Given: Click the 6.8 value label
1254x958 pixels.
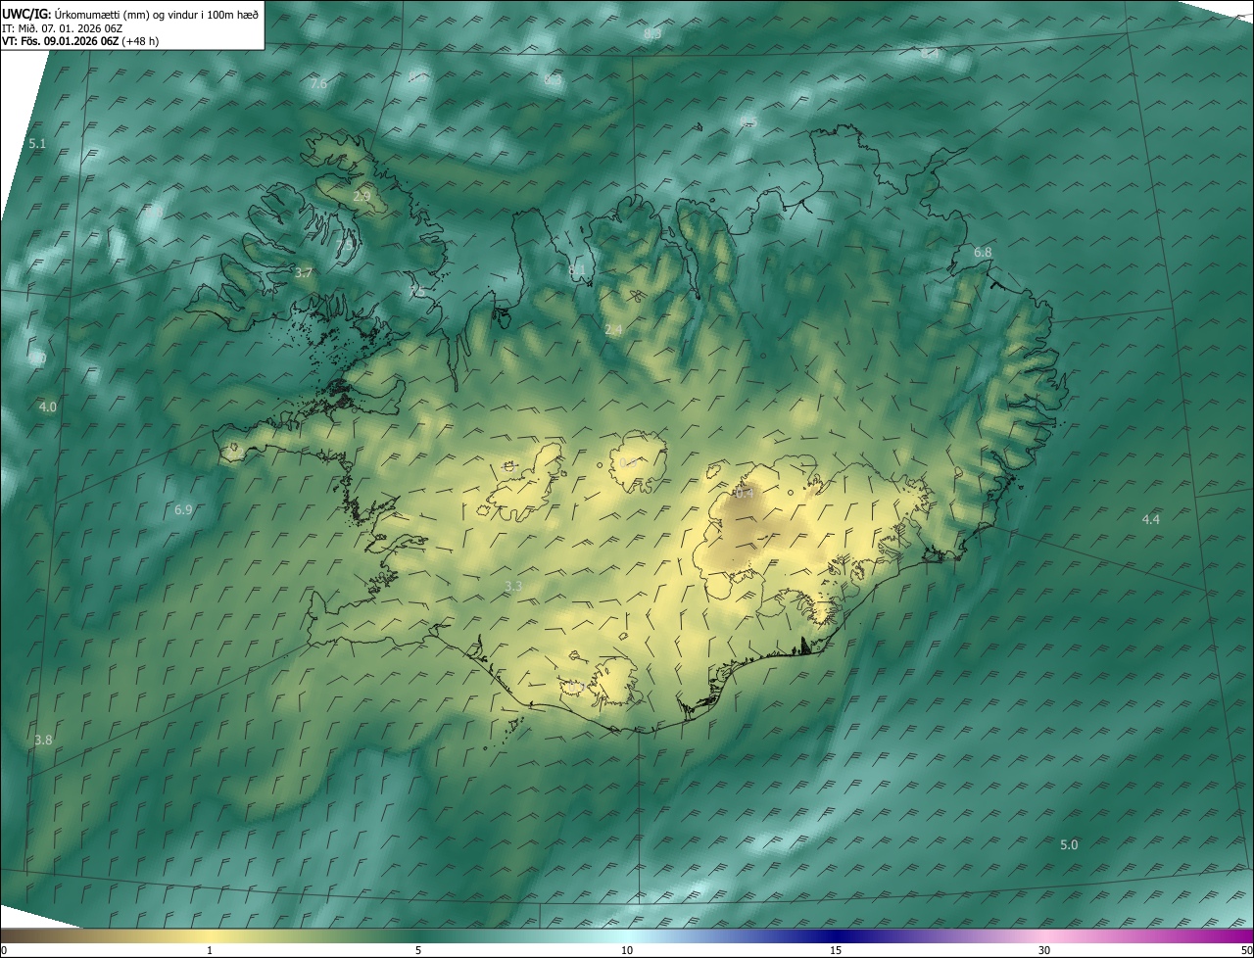Looking at the screenshot, I should coord(983,253).
